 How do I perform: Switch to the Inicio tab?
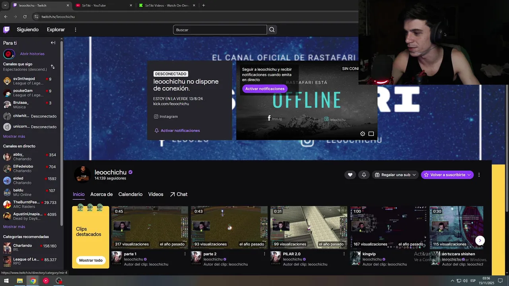click(79, 194)
